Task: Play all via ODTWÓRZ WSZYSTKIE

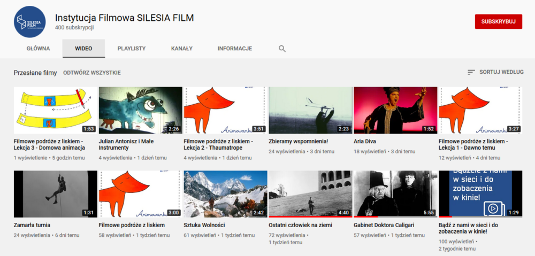Action: pos(92,73)
